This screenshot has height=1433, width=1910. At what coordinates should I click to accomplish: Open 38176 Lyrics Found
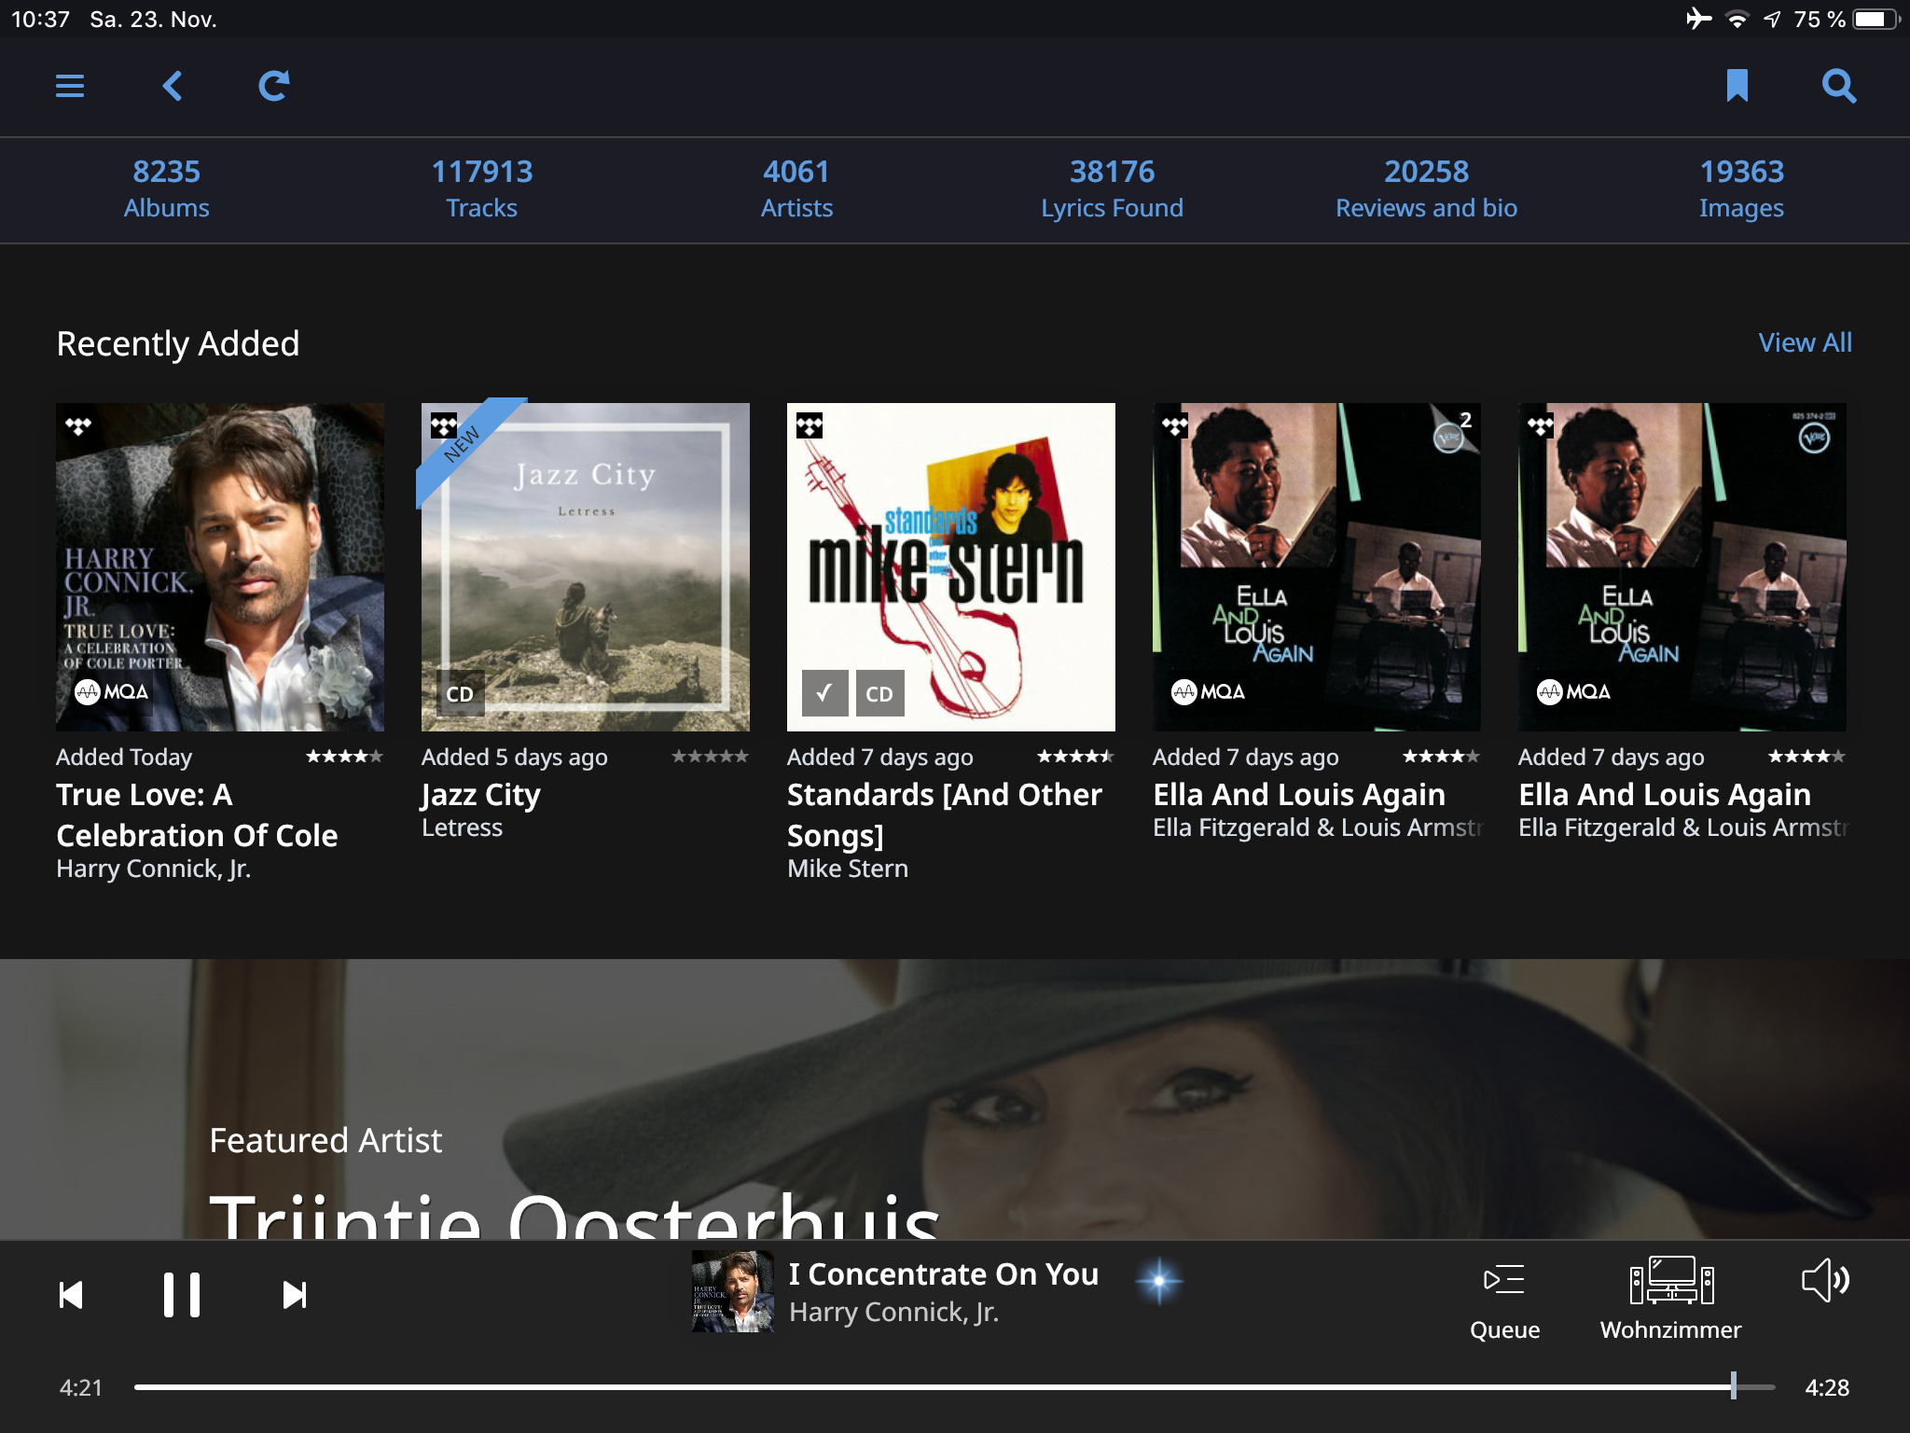pos(1112,189)
